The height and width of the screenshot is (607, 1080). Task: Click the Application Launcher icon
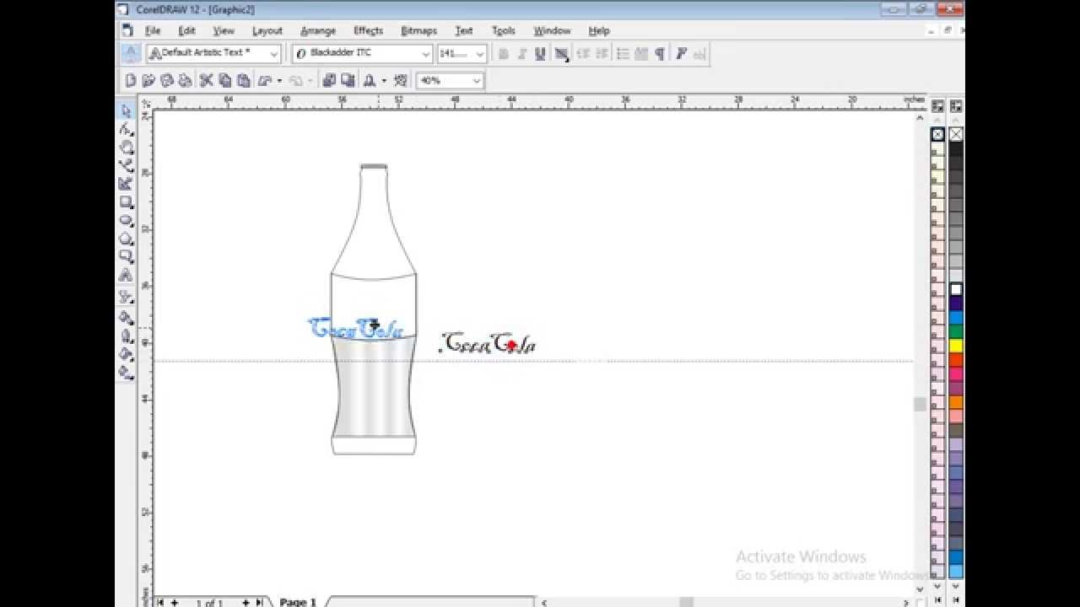pyautogui.click(x=370, y=81)
